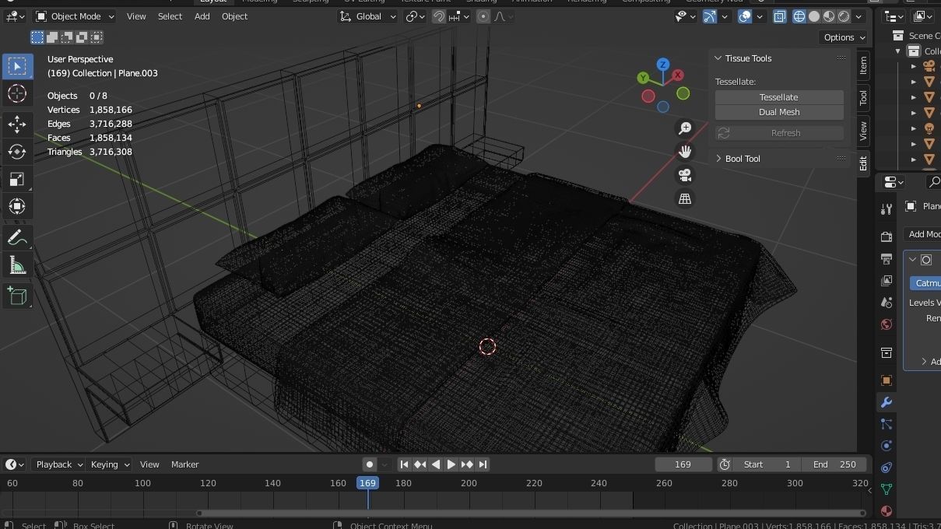Toggle auto keying record button

tap(370, 464)
